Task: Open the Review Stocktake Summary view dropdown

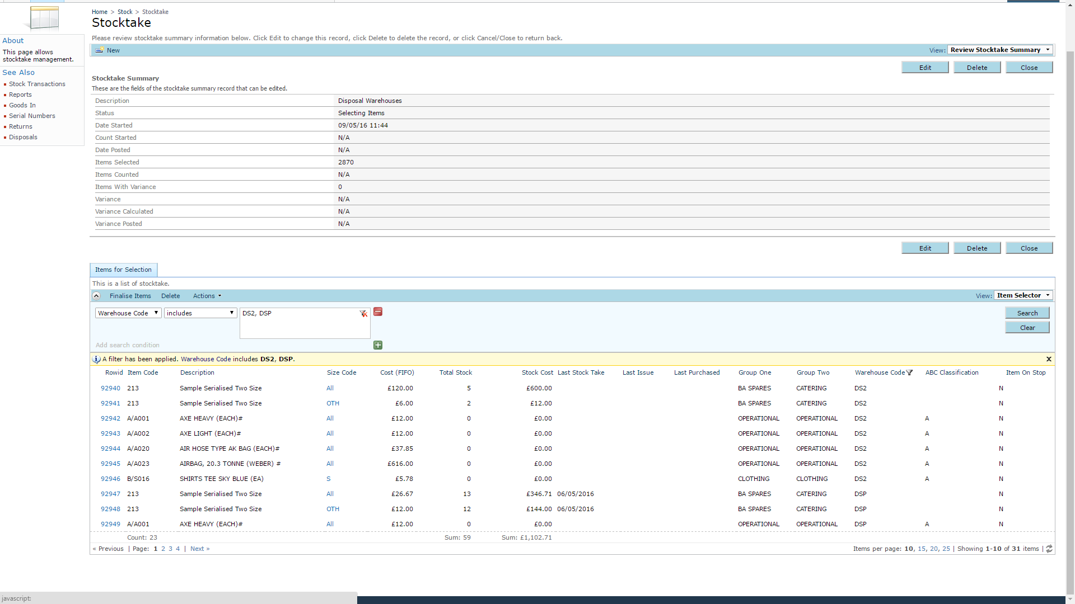Action: coord(999,50)
